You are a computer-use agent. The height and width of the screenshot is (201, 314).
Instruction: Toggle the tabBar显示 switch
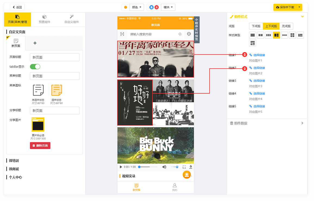[35, 66]
